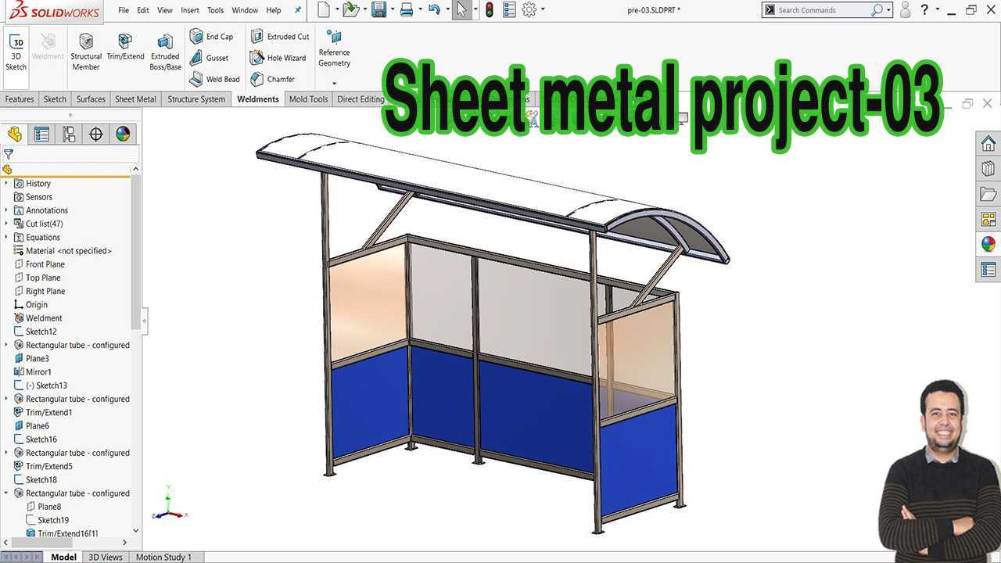Open the Insert menu
1001x563 pixels.
point(190,10)
